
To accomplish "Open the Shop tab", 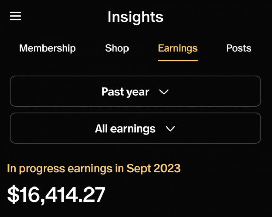I will tap(117, 48).
